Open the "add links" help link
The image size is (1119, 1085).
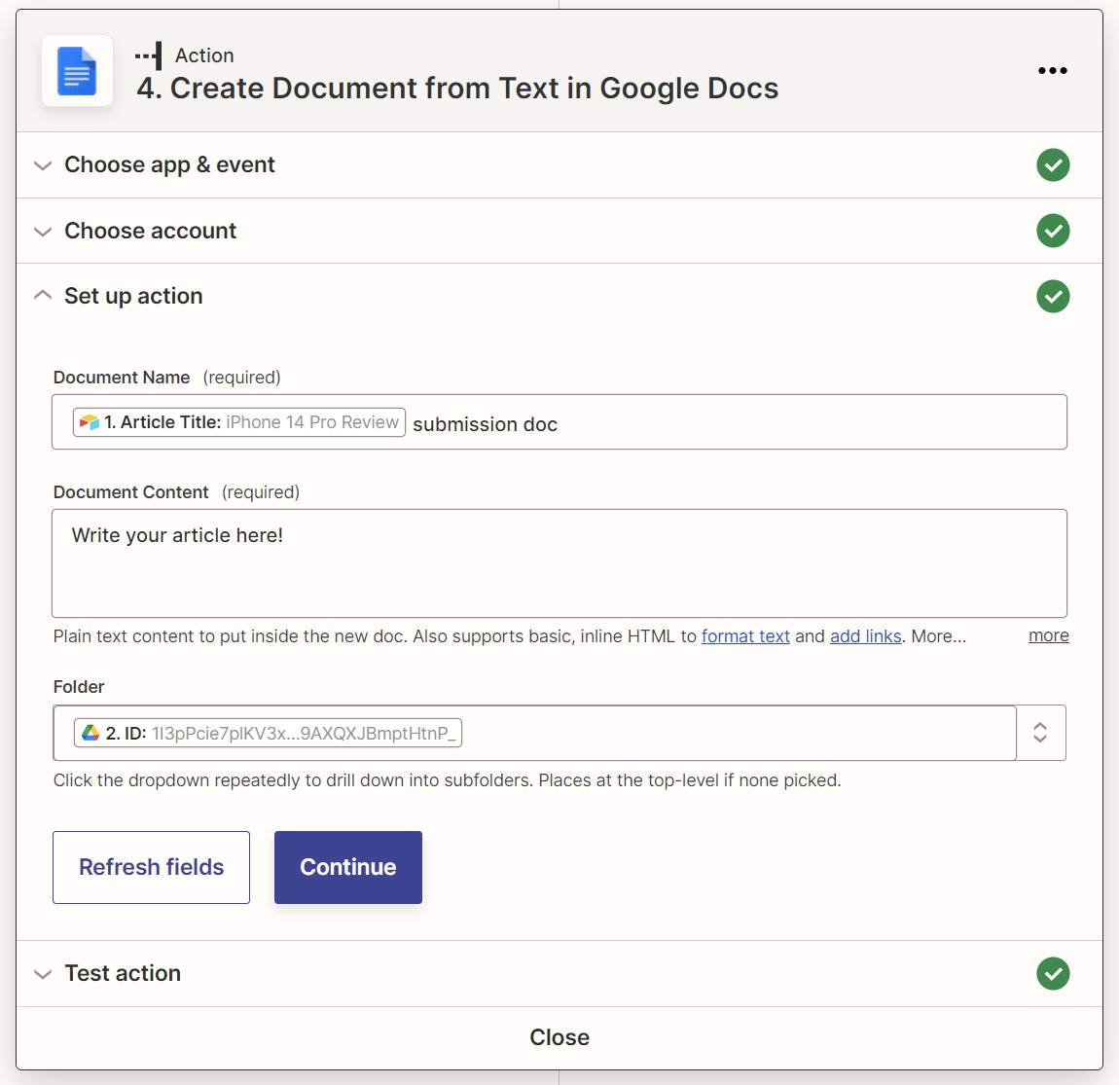tap(865, 635)
